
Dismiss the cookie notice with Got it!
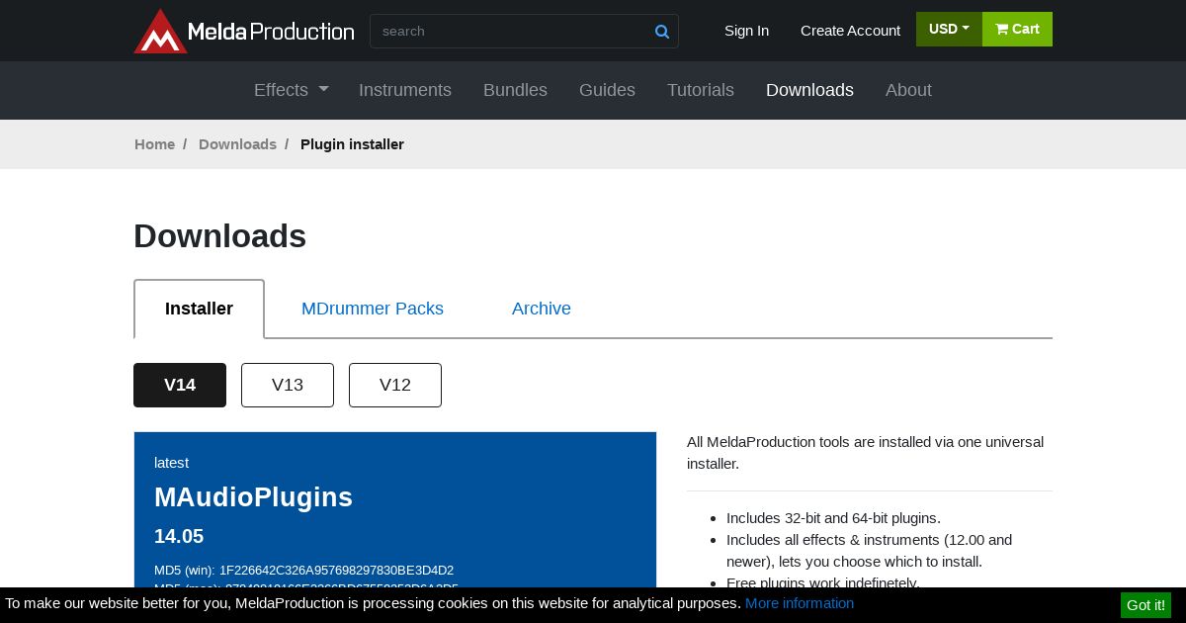1145,605
